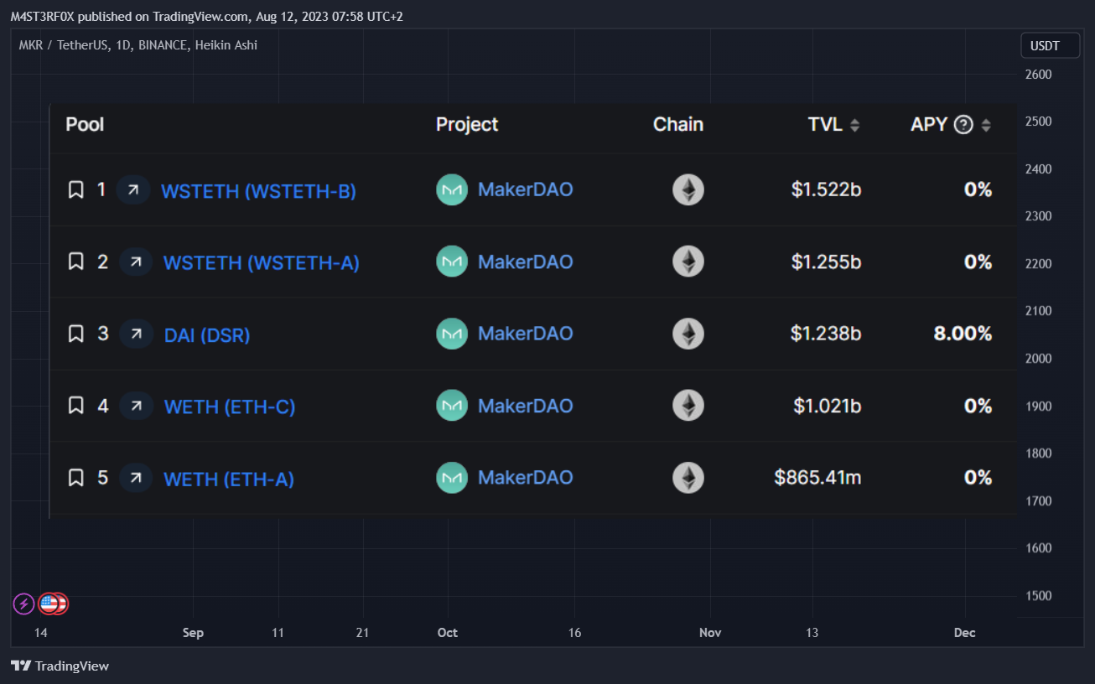This screenshot has width=1095, height=684.
Task: Click MakerDAO logo in WSTETH-B row
Action: [x=452, y=190]
